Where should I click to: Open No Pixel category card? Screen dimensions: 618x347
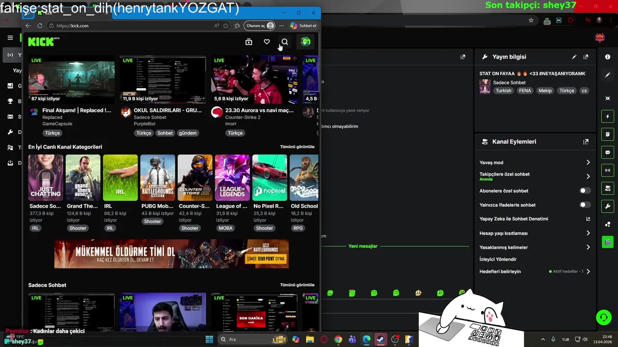(270, 177)
